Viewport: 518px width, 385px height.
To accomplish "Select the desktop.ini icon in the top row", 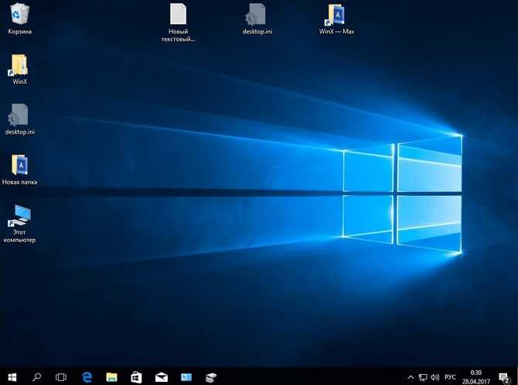I will [257, 19].
